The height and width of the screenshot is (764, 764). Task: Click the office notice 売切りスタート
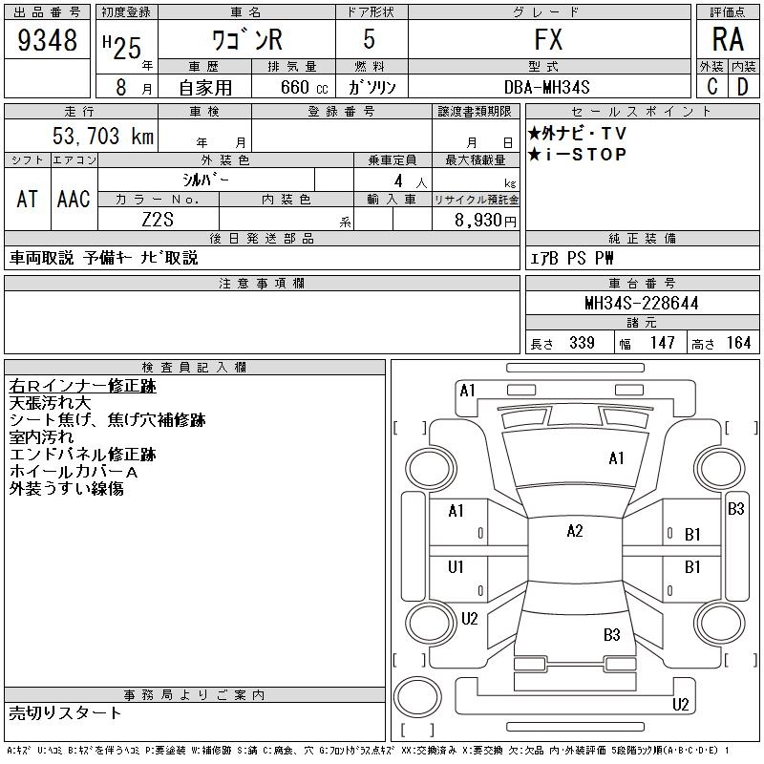(x=65, y=713)
